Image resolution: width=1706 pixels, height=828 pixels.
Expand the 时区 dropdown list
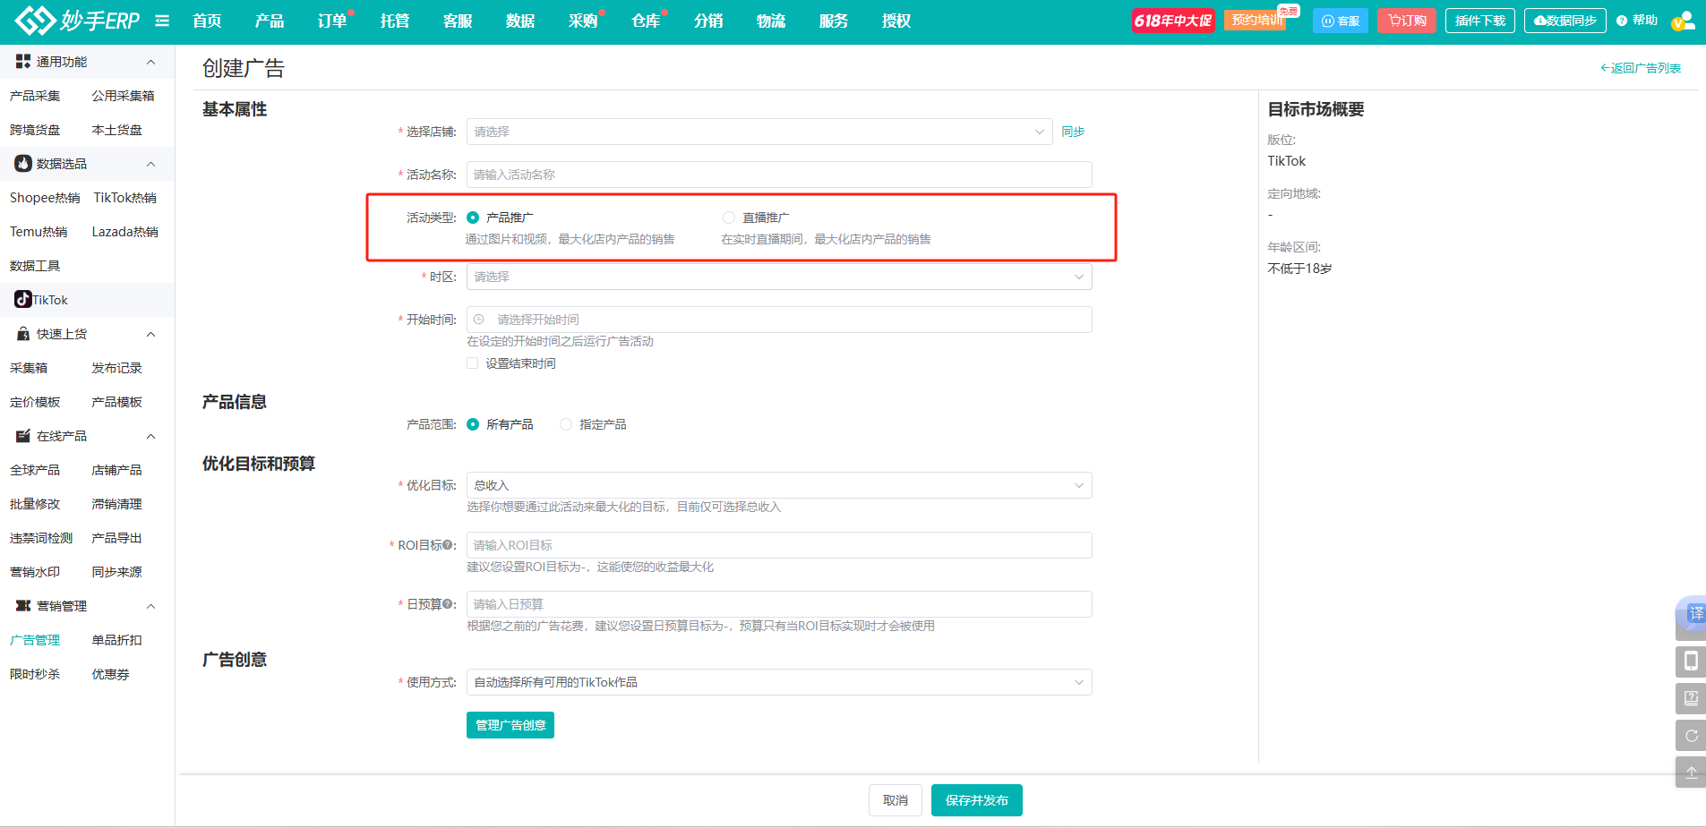778,277
